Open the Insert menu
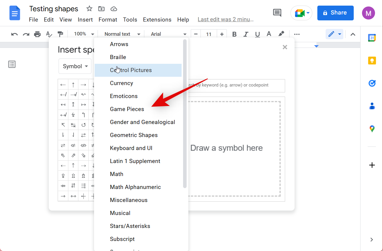This screenshot has width=383, height=251. click(85, 19)
